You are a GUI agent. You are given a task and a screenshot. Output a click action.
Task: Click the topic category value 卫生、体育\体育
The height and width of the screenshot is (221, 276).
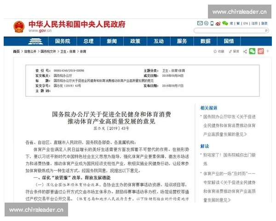click(173, 70)
